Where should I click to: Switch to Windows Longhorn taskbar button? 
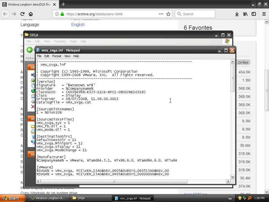coord(48,198)
